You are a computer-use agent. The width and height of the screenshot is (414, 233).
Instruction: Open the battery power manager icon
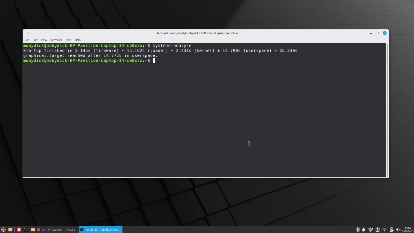(x=391, y=229)
